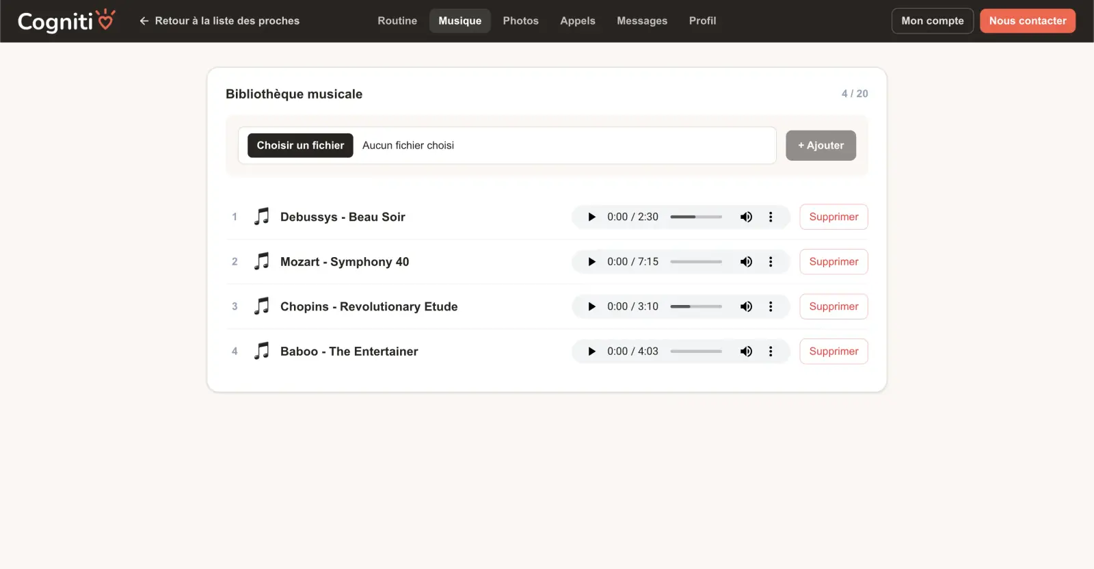Screen dimensions: 1094x569
Task: Delete Chopins - Revolutionary Etude with Supprimer
Action: (833, 306)
